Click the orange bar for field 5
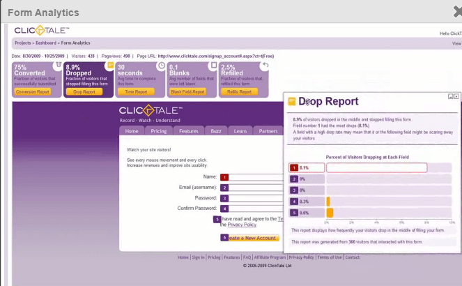Screen dimensions: 462x286 [x=330, y=213]
